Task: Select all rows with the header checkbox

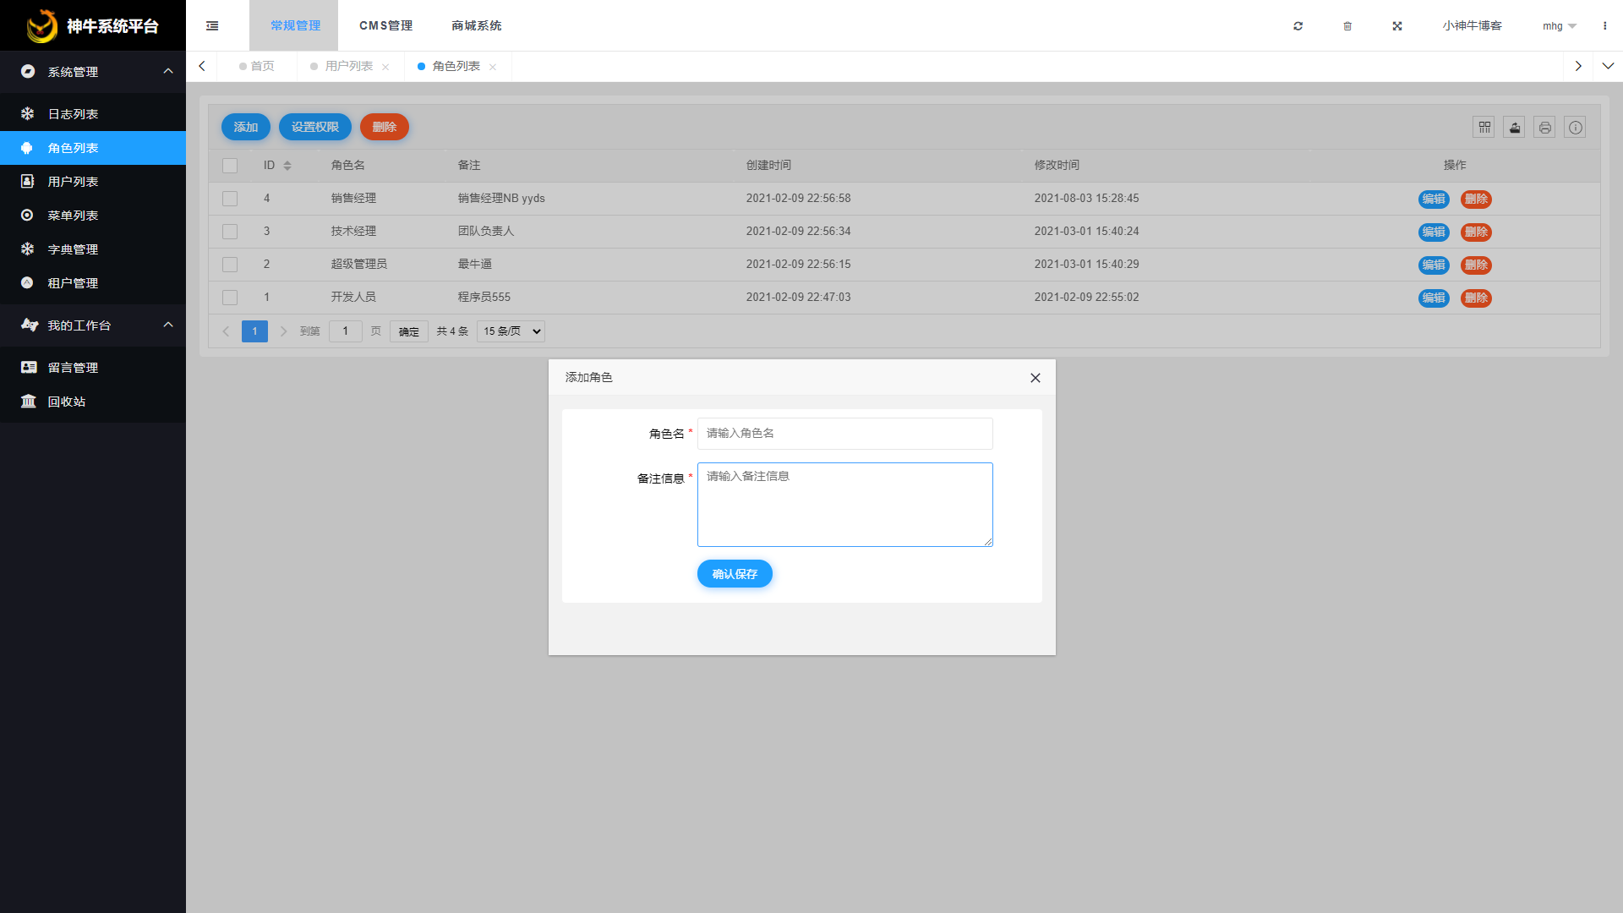Action: [x=229, y=165]
